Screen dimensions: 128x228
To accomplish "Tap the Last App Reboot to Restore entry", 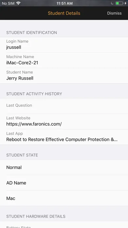I will pyautogui.click(x=64, y=137).
